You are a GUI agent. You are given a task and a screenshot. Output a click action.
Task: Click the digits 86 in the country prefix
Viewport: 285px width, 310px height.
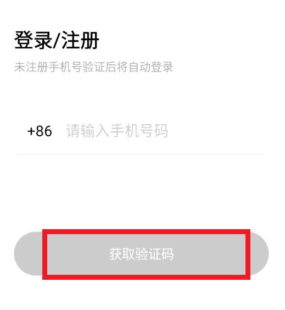pyautogui.click(x=44, y=131)
